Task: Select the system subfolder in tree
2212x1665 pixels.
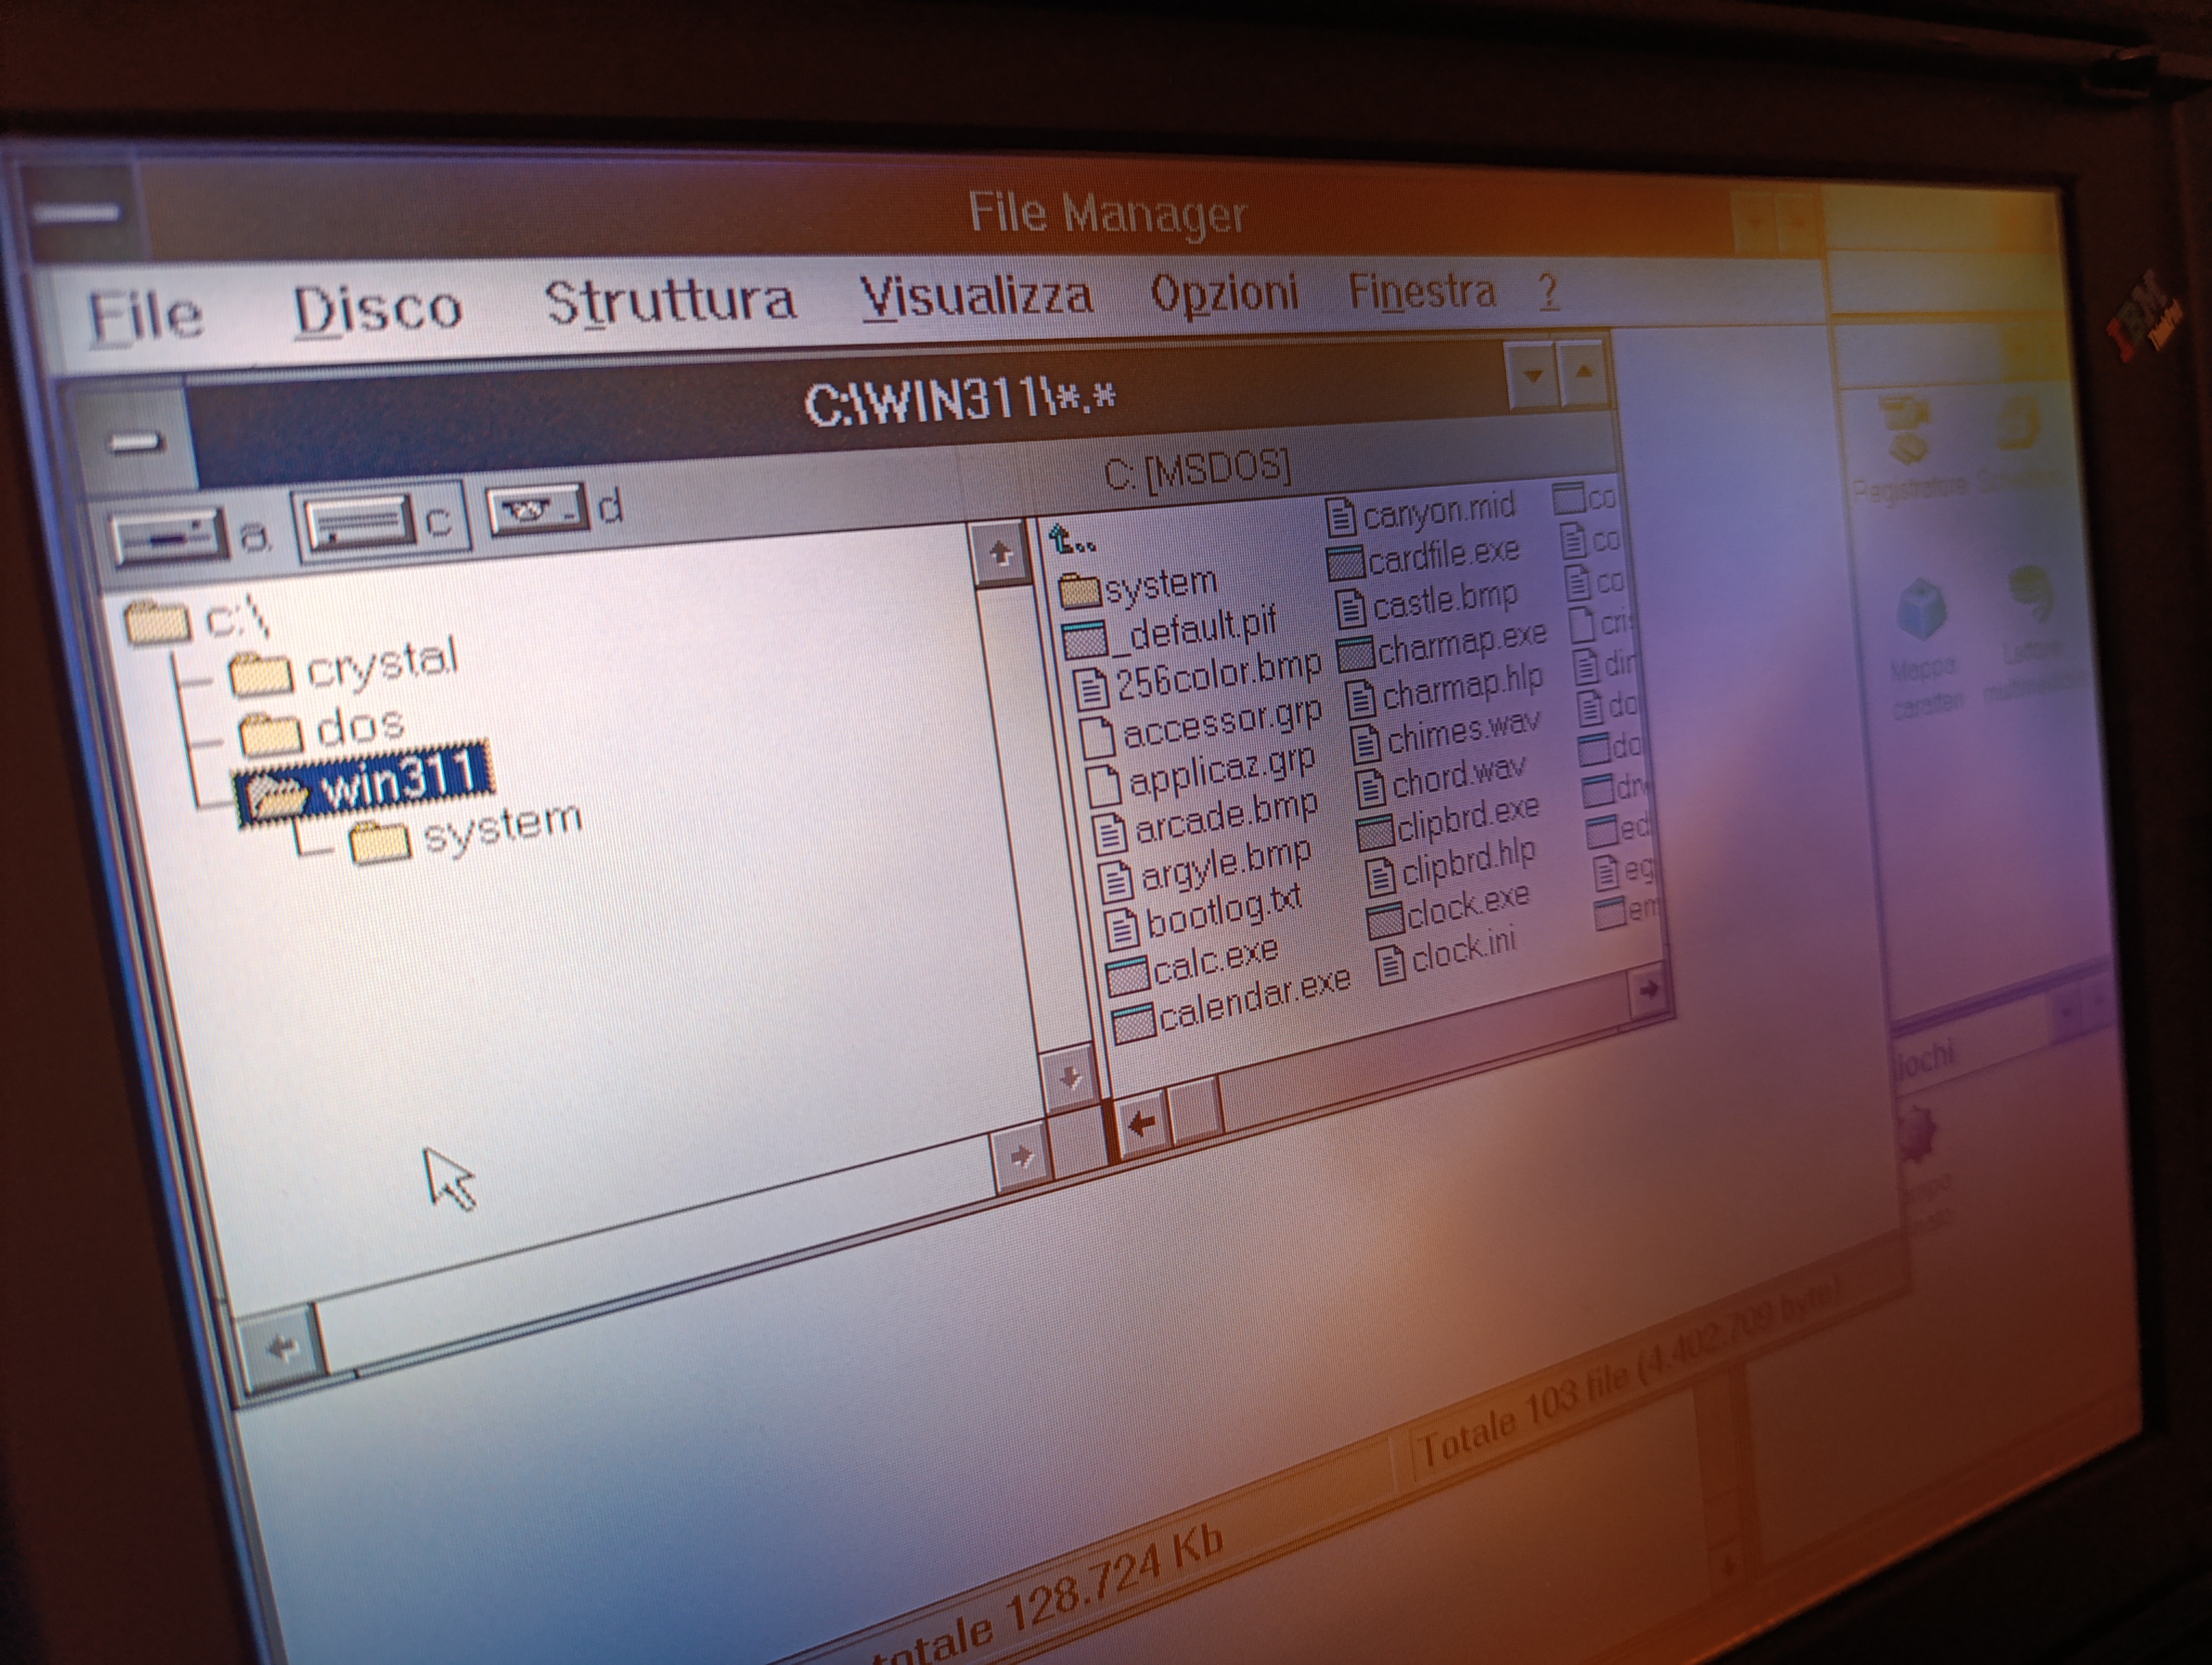Action: 465,831
